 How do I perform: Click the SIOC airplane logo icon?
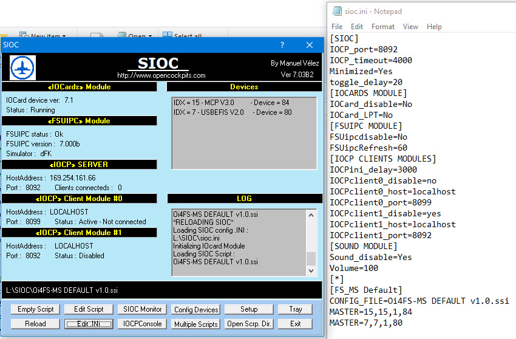23,67
